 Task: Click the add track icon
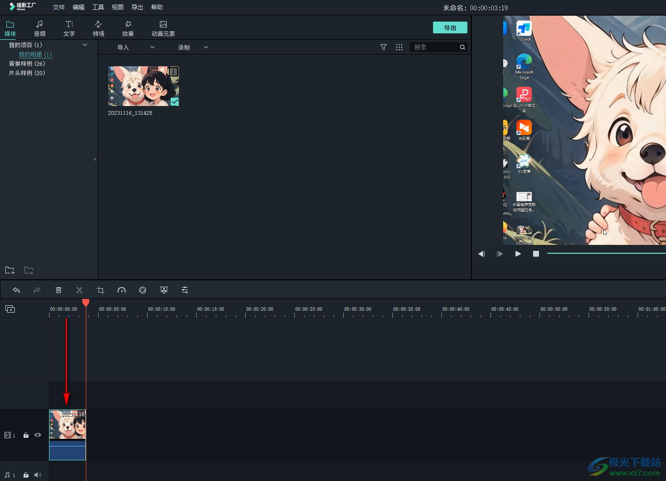(10, 309)
